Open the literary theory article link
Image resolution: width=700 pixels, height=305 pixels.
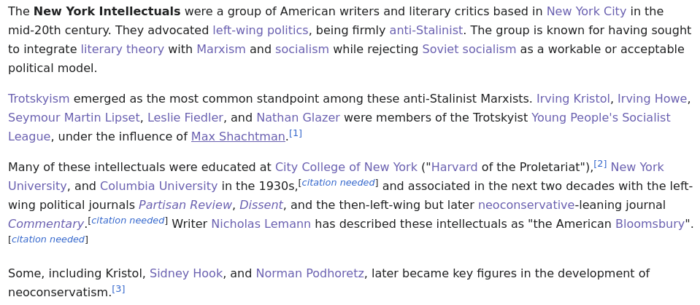coord(123,49)
